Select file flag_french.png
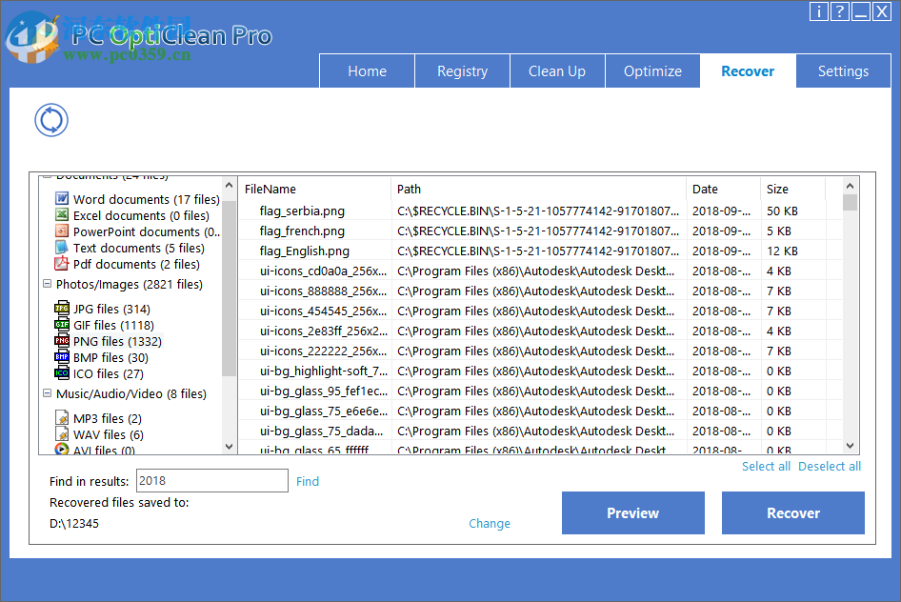The image size is (901, 602). [302, 231]
